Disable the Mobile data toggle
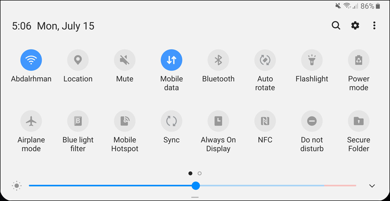This screenshot has width=390, height=201. click(x=172, y=60)
